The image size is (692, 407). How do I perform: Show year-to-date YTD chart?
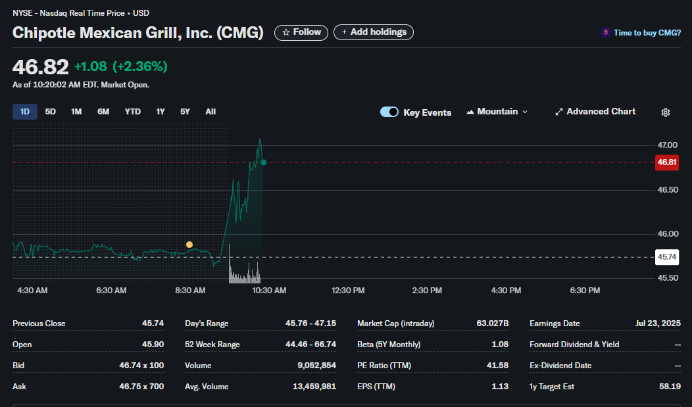pos(132,112)
